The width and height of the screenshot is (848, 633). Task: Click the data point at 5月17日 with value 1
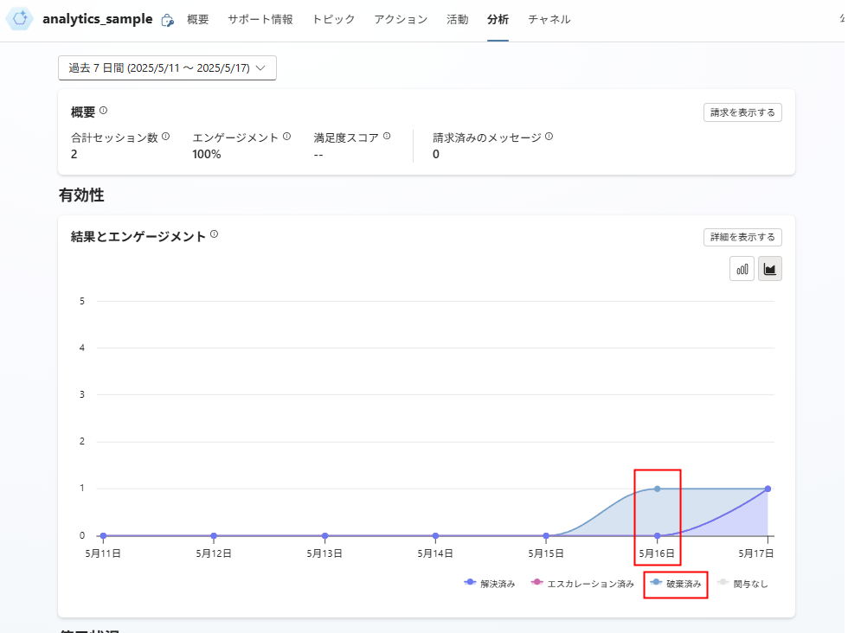click(x=768, y=489)
